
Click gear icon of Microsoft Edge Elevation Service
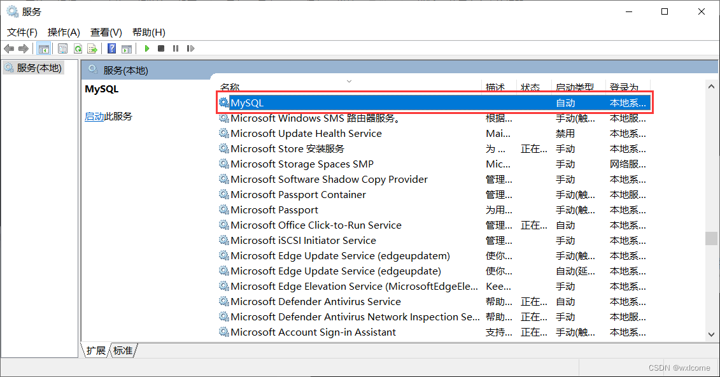coord(223,286)
